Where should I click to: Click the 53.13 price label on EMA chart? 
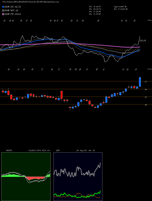tap(143, 41)
